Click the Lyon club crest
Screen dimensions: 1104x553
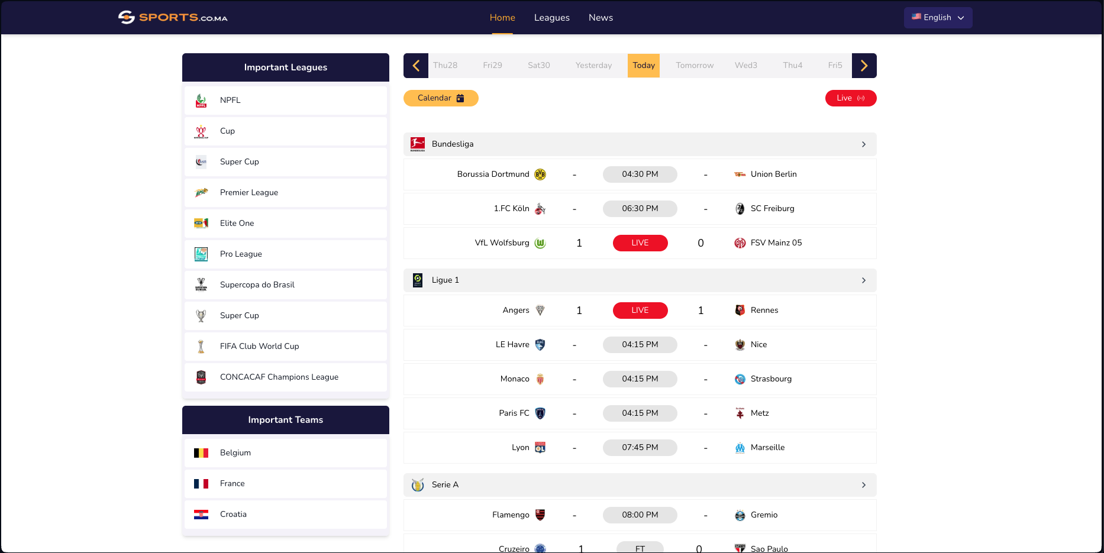540,448
